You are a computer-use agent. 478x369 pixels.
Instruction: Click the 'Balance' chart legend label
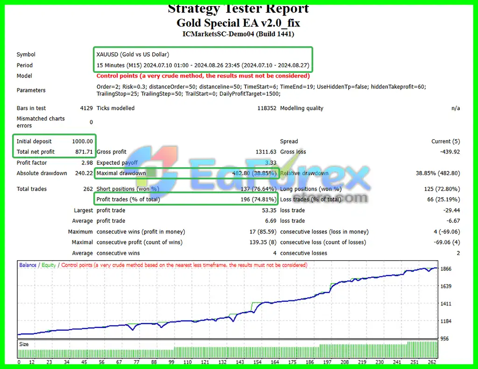(x=28, y=265)
